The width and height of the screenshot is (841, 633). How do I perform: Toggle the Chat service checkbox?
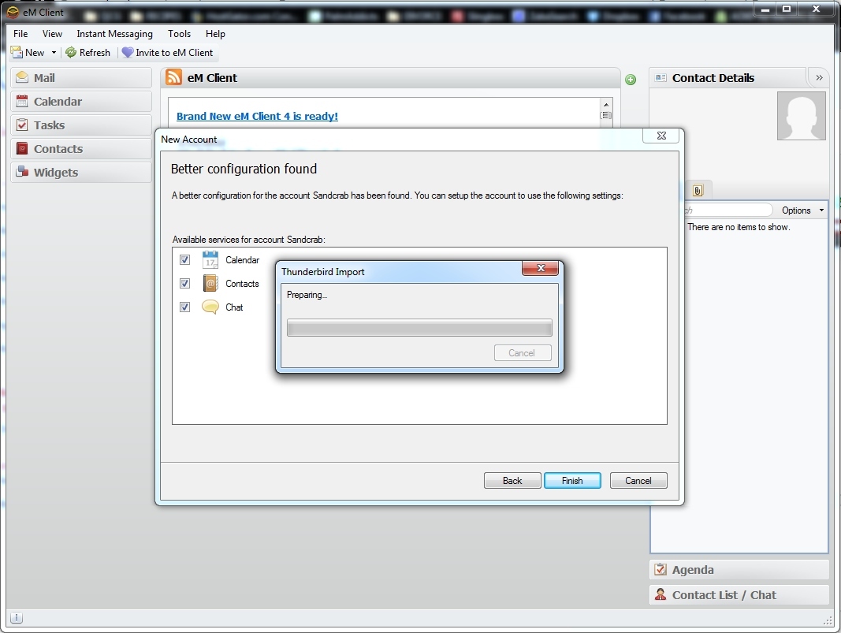(184, 307)
